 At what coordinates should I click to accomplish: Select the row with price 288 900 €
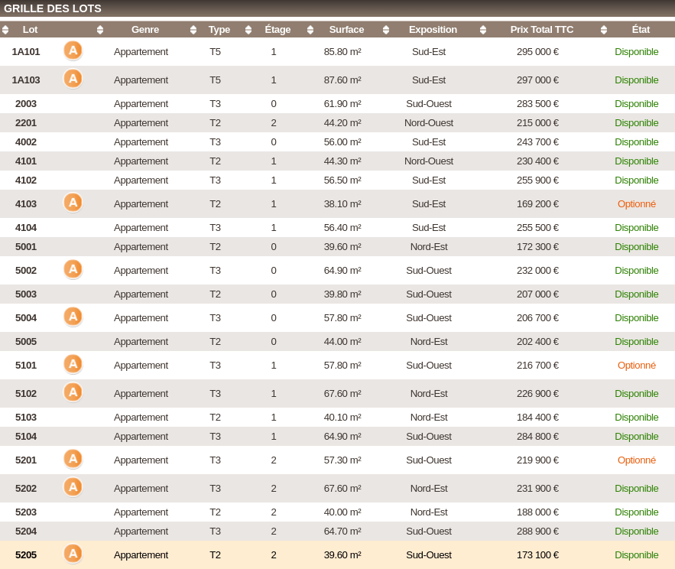click(x=537, y=532)
